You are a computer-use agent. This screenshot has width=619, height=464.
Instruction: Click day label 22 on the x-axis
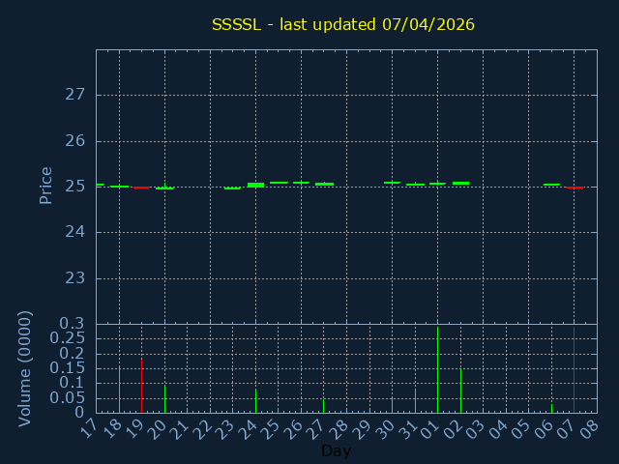203,429
